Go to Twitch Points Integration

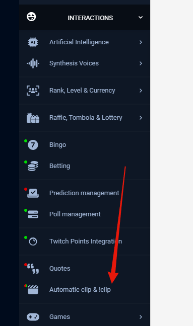(x=85, y=241)
